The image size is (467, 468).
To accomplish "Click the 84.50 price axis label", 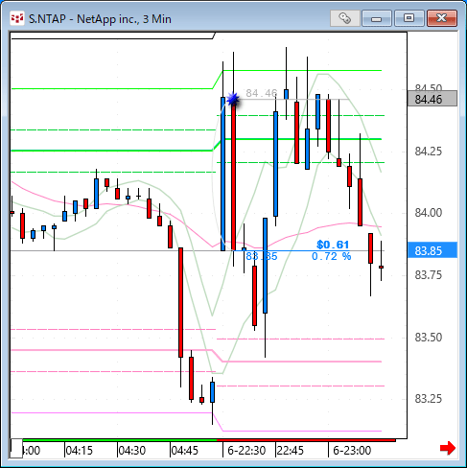I will pos(429,87).
